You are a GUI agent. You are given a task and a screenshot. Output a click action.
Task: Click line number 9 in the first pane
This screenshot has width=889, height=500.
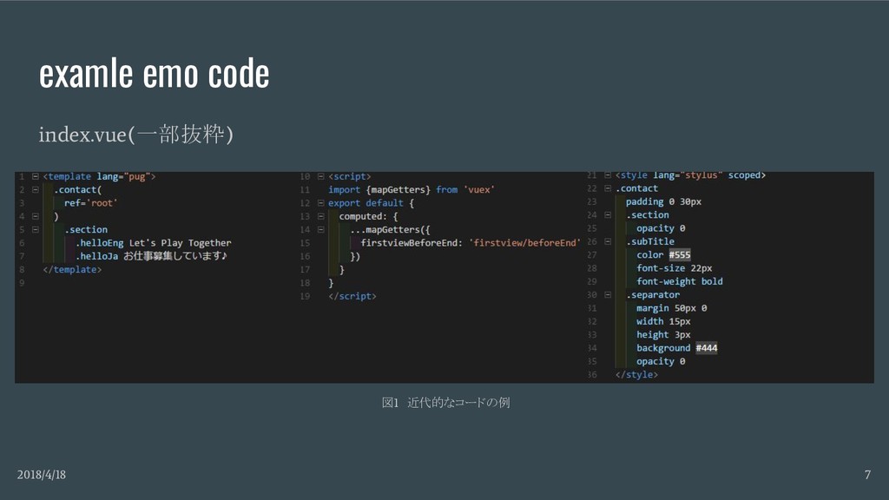(22, 283)
